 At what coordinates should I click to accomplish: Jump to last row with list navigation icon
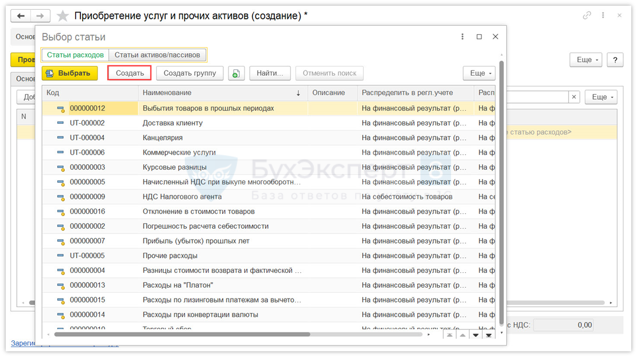pos(489,335)
